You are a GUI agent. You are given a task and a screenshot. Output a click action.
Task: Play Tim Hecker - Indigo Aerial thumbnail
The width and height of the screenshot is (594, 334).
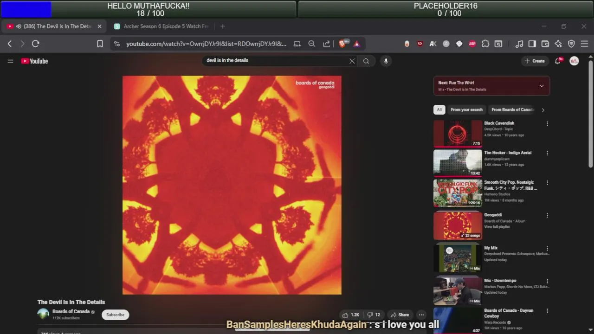click(458, 163)
